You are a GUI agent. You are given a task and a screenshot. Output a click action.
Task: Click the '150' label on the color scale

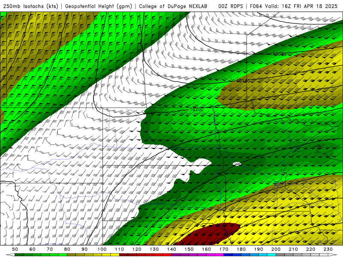pyautogui.click(x=189, y=249)
